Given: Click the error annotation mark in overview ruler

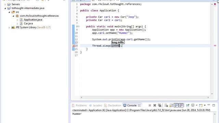Looking at the screenshot, I should [x=215, y=45].
